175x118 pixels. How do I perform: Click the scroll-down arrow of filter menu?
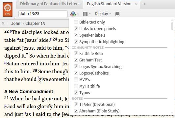[172, 113]
